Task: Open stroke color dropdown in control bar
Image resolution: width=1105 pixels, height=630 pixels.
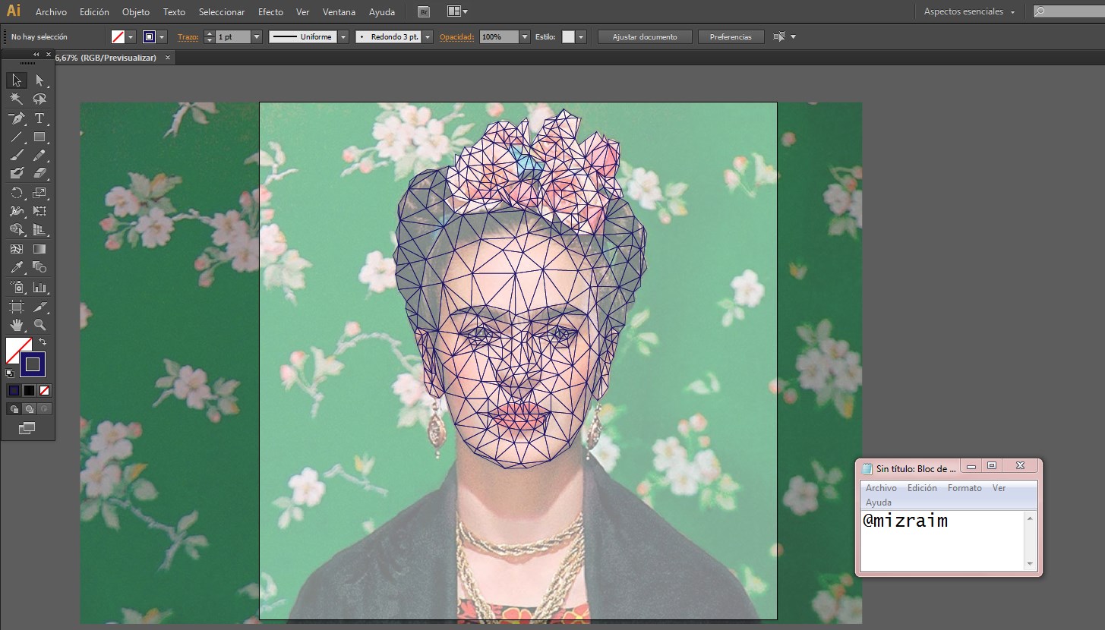Action: point(162,36)
